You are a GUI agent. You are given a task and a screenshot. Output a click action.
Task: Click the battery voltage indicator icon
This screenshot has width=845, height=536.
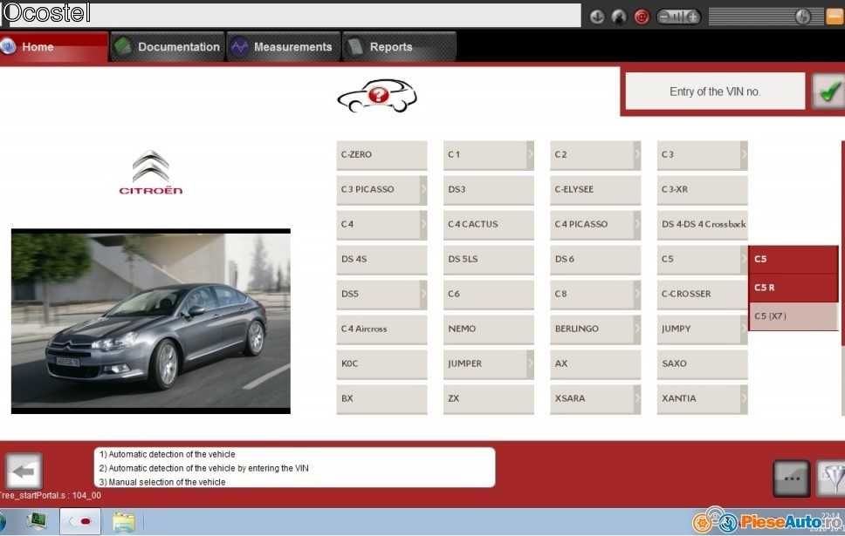click(x=678, y=17)
